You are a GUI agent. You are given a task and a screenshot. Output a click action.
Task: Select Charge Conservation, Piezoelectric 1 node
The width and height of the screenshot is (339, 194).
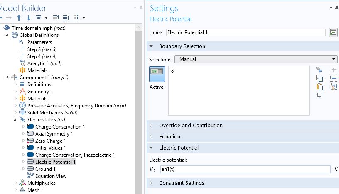(x=75, y=155)
